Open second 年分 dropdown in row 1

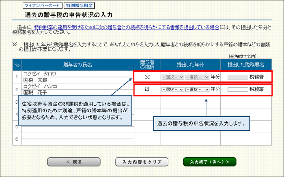[x=197, y=77]
